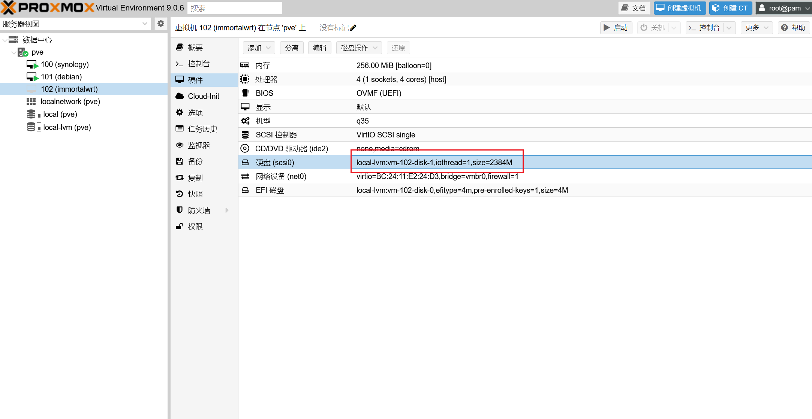Click the 创建虚拟机 button
Image resolution: width=812 pixels, height=419 pixels.
coord(680,8)
